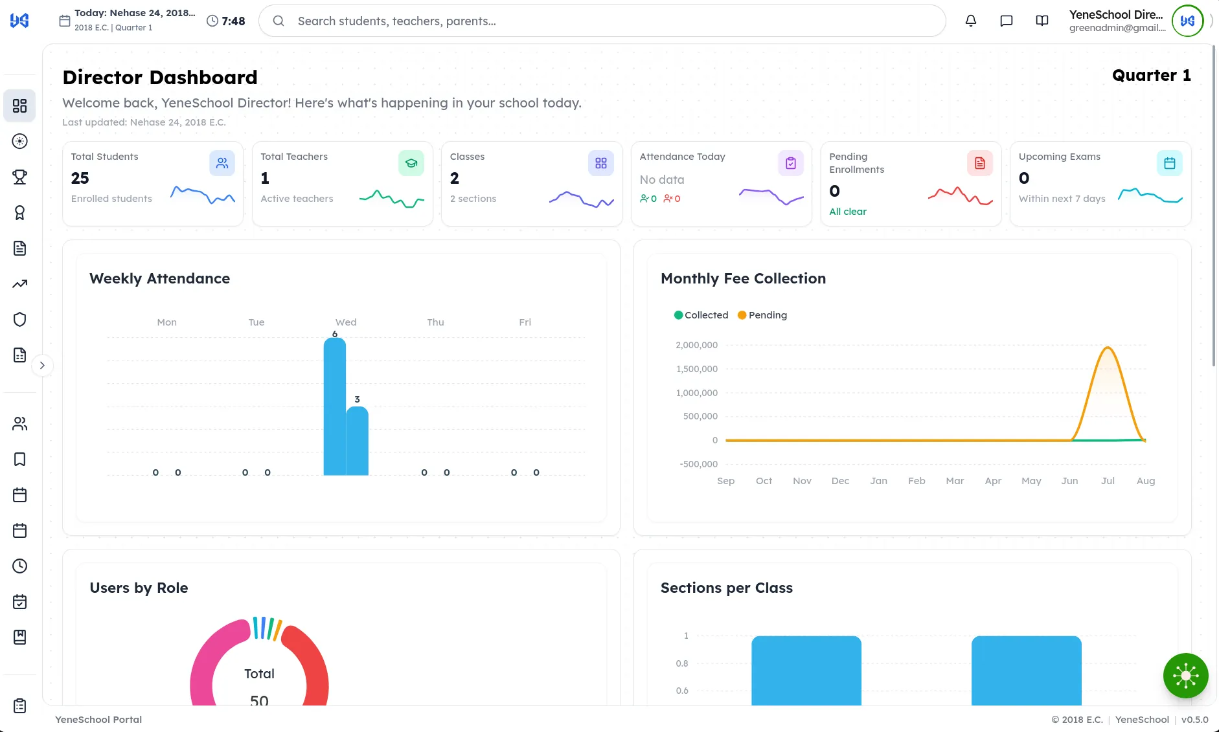Click the Attendance Today clipboard-check icon
This screenshot has width=1219, height=732.
(x=791, y=163)
